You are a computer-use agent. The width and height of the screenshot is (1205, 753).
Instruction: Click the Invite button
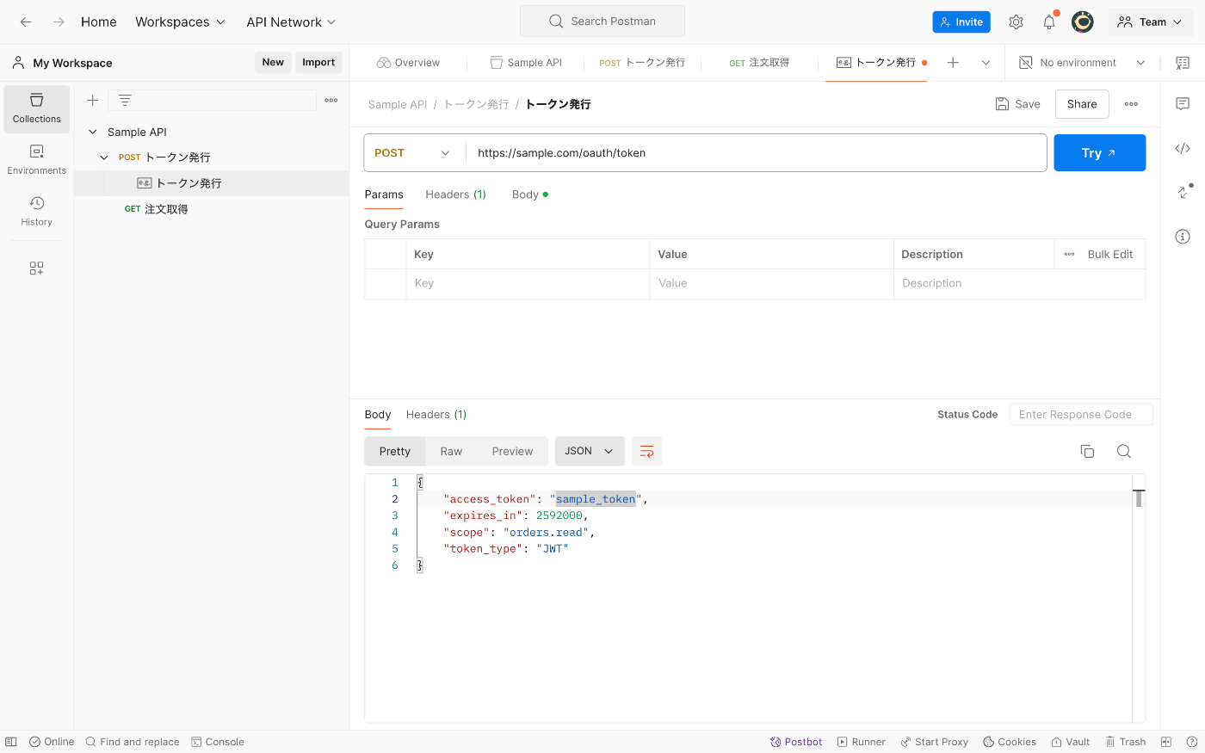[x=961, y=22]
